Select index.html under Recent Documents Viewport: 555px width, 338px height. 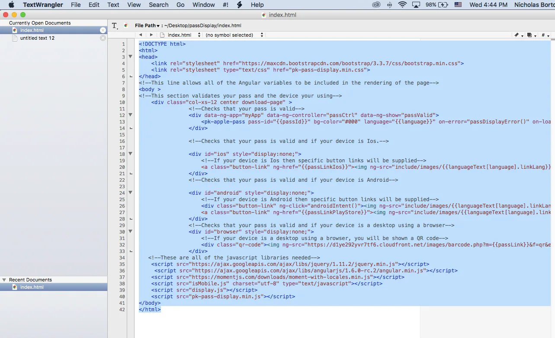(54, 287)
